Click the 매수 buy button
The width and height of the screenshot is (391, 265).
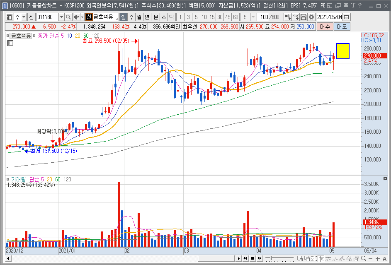[x=325, y=26]
